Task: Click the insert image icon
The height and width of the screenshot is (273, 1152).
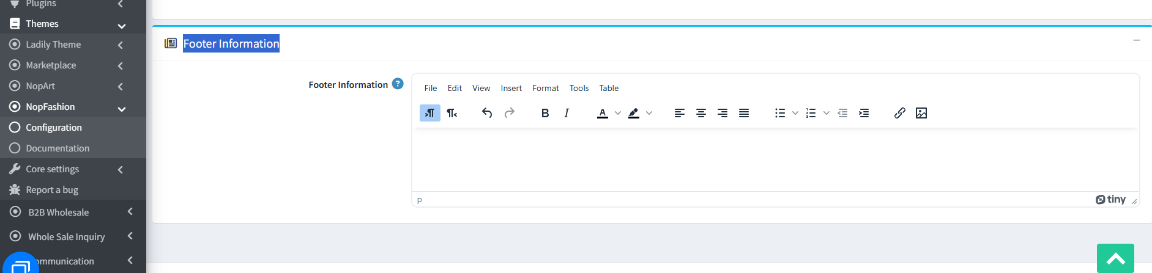Action: [921, 113]
